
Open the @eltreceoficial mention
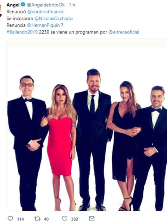point(124,32)
